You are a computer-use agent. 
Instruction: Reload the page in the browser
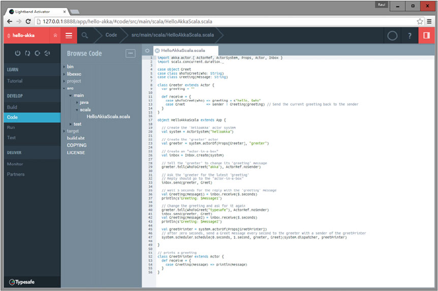tap(28, 22)
